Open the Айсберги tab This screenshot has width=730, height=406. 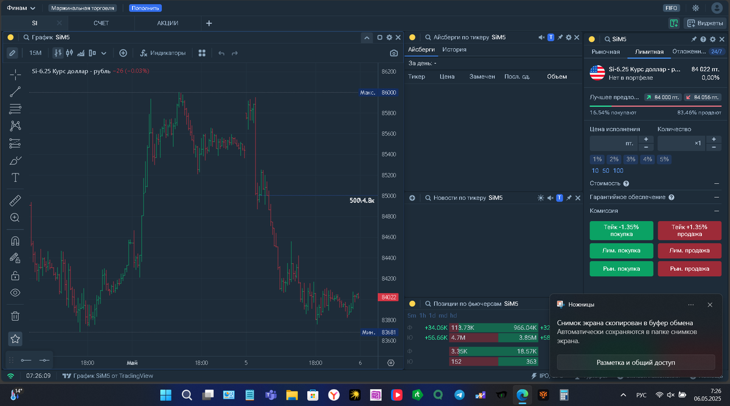pyautogui.click(x=422, y=49)
